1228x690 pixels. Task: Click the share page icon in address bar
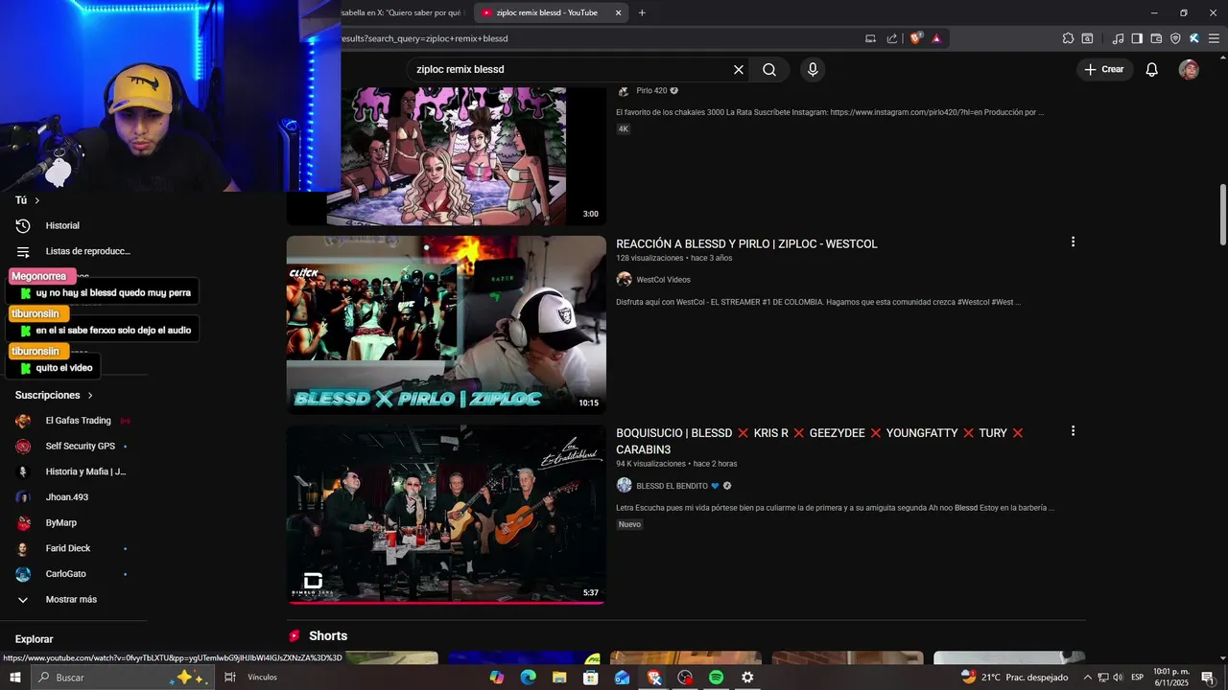[x=892, y=39]
